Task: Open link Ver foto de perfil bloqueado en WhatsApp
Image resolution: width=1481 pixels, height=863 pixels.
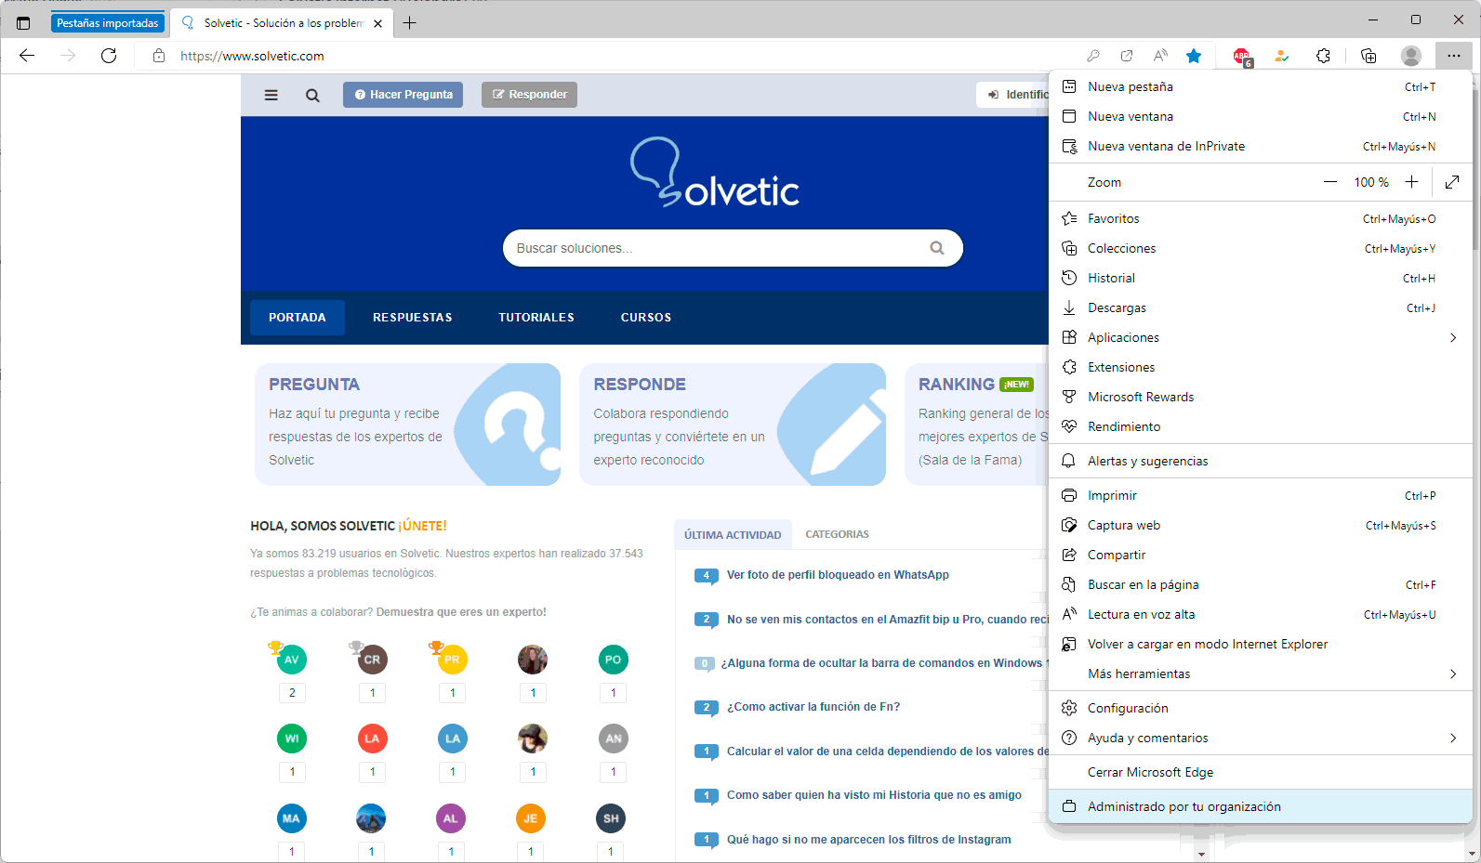Action: [838, 575]
